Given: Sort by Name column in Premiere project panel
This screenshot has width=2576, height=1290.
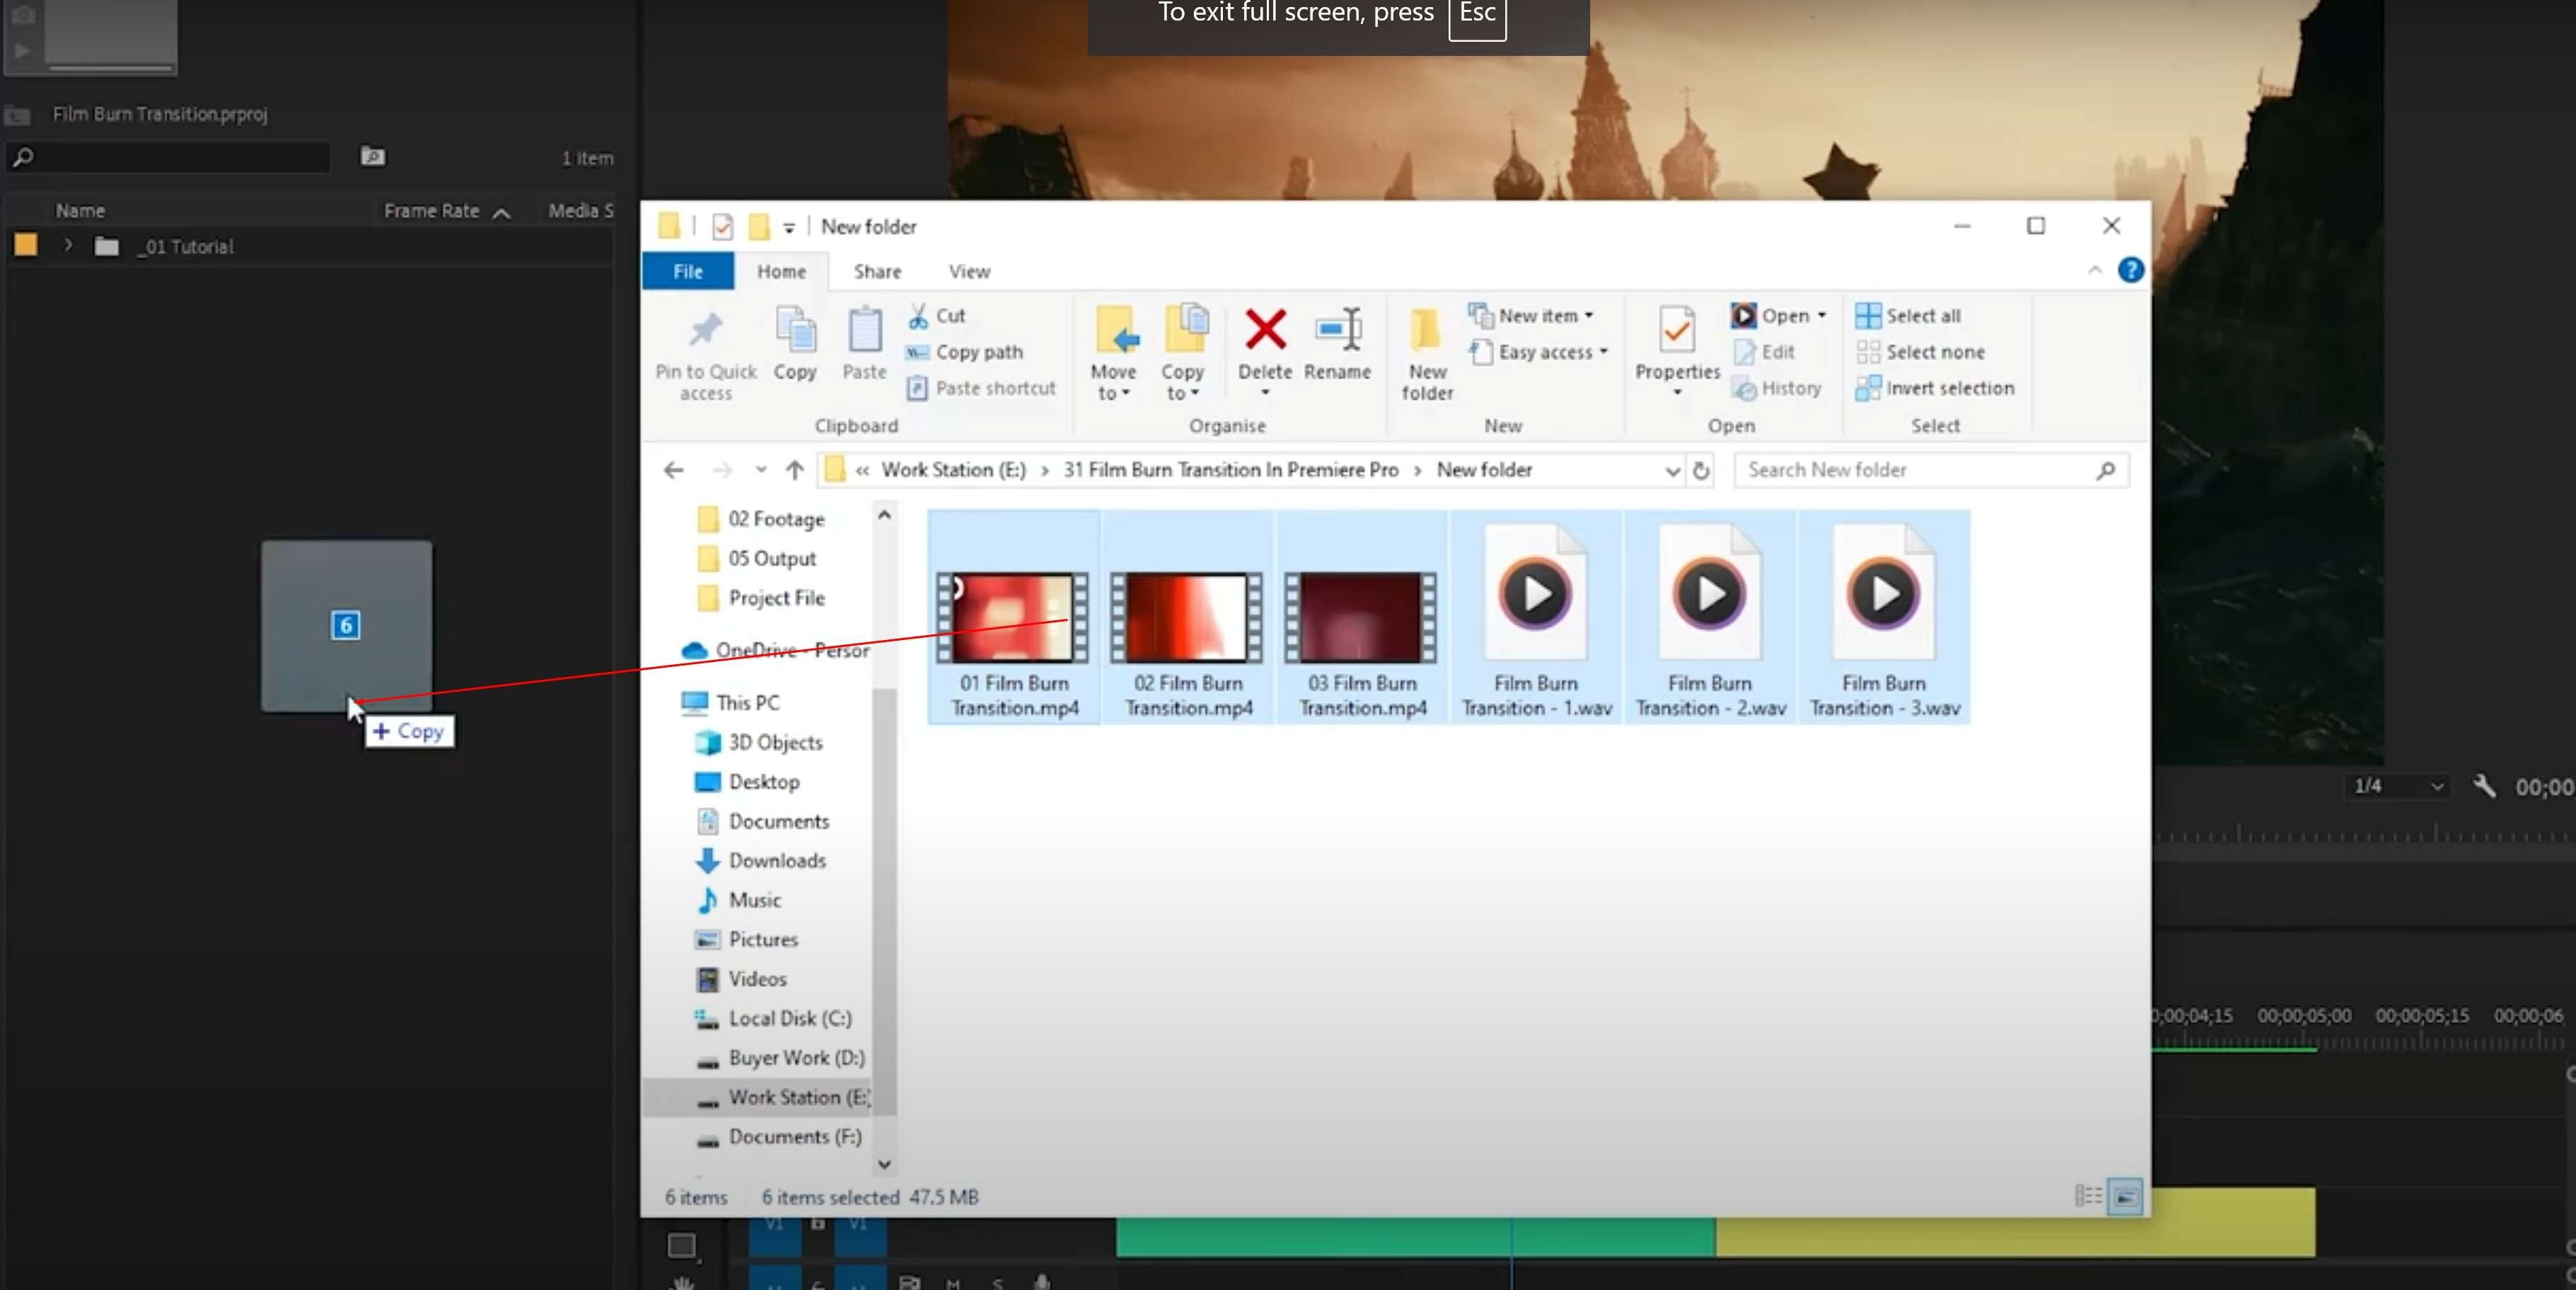Looking at the screenshot, I should coord(80,211).
